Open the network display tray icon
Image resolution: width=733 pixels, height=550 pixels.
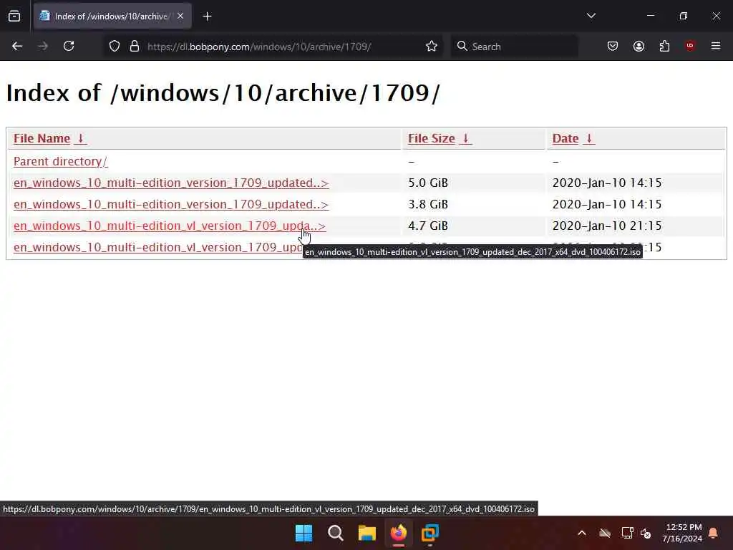click(627, 533)
